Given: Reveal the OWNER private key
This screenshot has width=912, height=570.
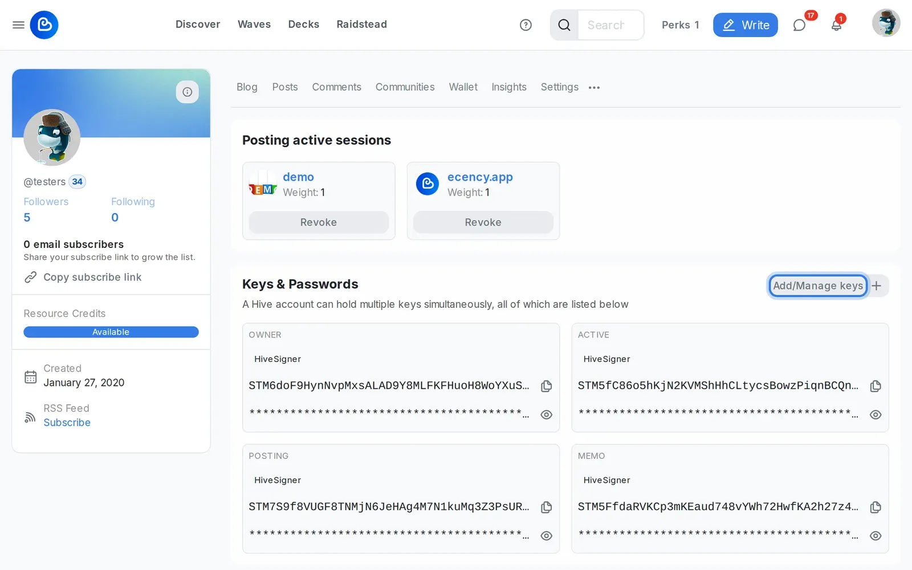Looking at the screenshot, I should [546, 414].
